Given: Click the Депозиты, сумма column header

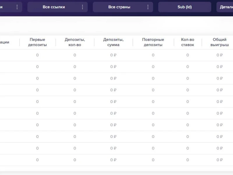Looking at the screenshot, I should 113,42.
